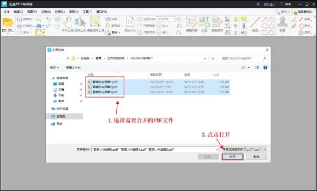The width and height of the screenshot is (317, 191).
Task: Select the rectangle shape tool
Action: pos(265,33)
